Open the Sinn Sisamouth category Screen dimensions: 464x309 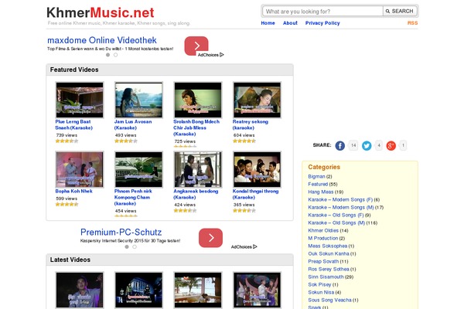tap(326, 277)
